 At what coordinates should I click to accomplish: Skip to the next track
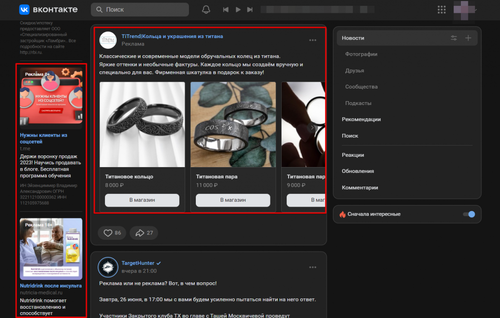click(x=250, y=10)
